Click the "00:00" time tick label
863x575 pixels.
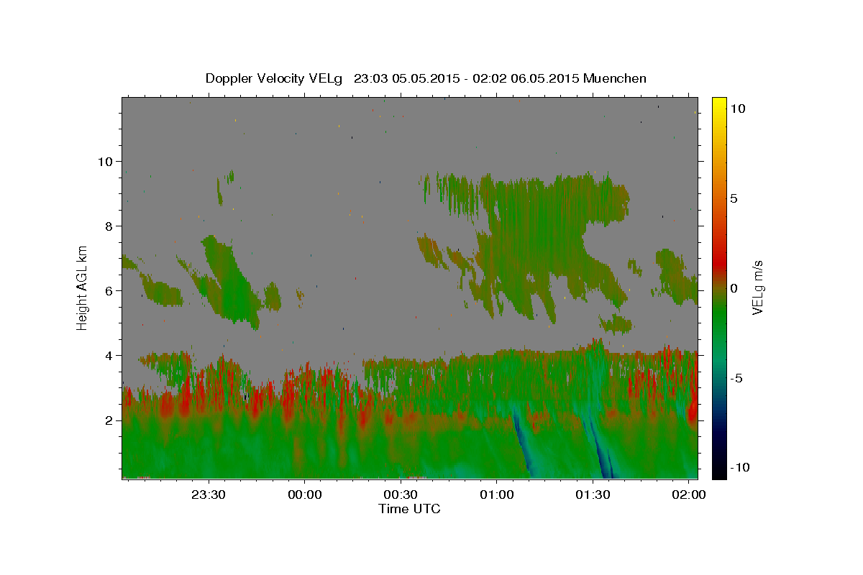point(304,495)
